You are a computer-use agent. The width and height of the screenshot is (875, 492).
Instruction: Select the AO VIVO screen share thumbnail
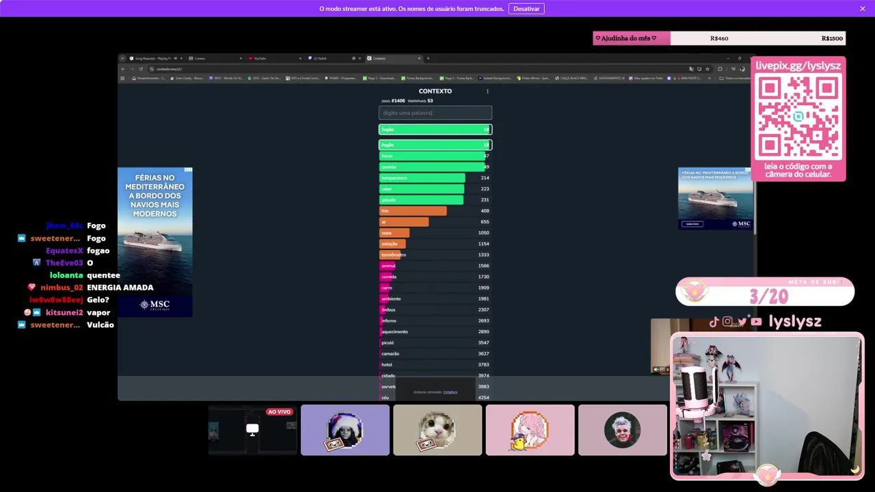(x=252, y=430)
